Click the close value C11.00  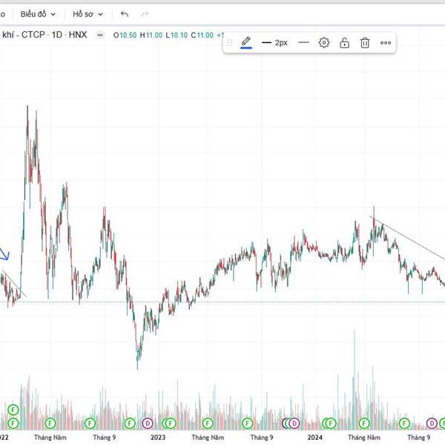[x=202, y=35]
